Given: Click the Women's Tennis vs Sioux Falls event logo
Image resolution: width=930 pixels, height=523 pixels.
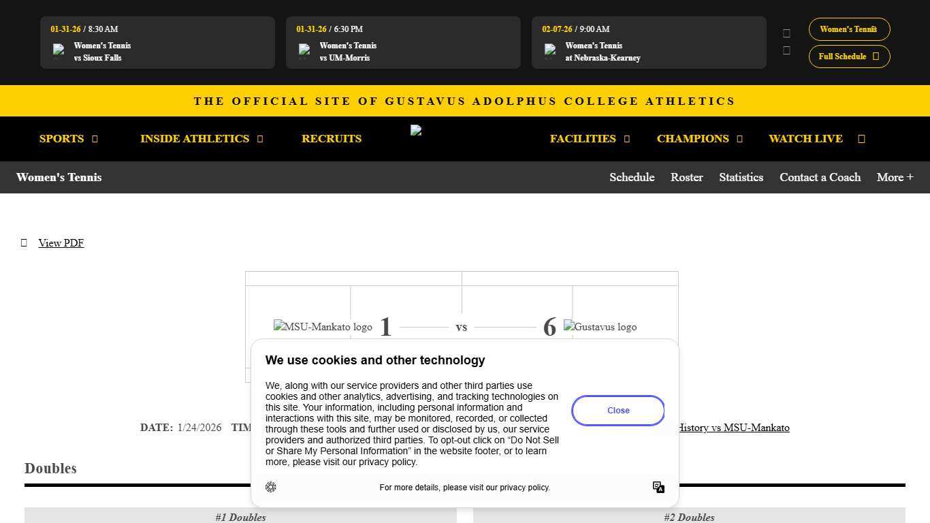Looking at the screenshot, I should (59, 50).
